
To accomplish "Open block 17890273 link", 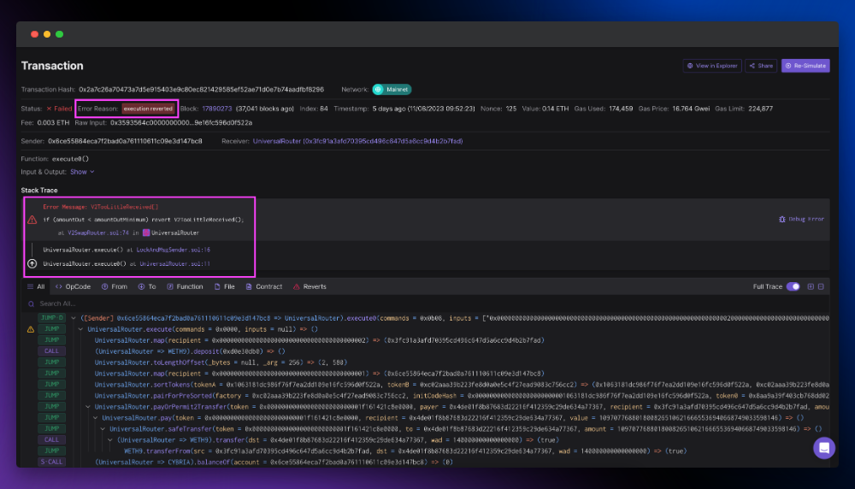I will pos(217,109).
